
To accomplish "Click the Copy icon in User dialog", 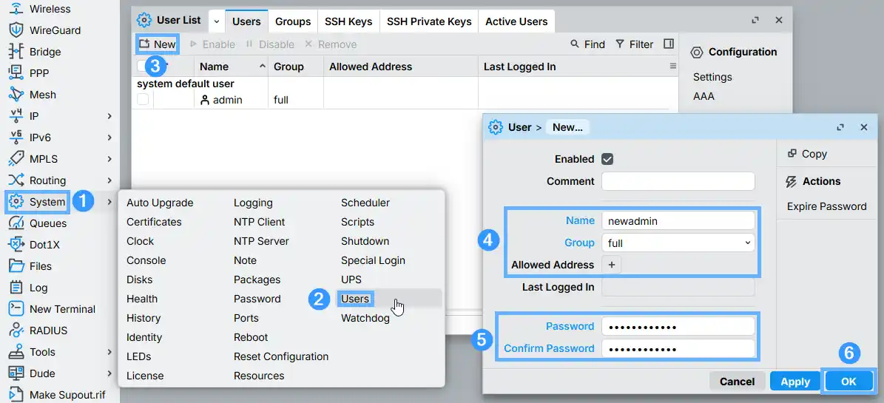I will (792, 153).
